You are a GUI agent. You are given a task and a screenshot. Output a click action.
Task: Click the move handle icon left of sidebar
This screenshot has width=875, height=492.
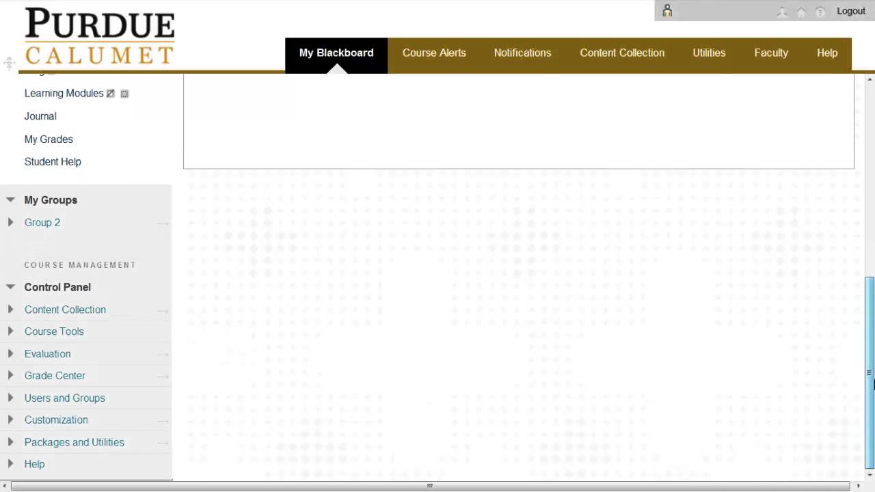pyautogui.click(x=9, y=64)
